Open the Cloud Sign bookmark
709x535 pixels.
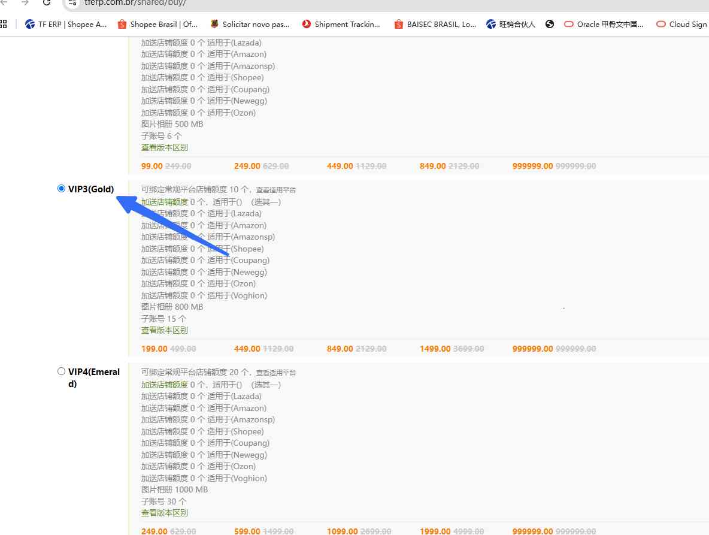click(683, 25)
